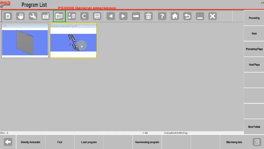264x149 pixels.
Task: Click the esa logo
Action: [x=5, y=4]
